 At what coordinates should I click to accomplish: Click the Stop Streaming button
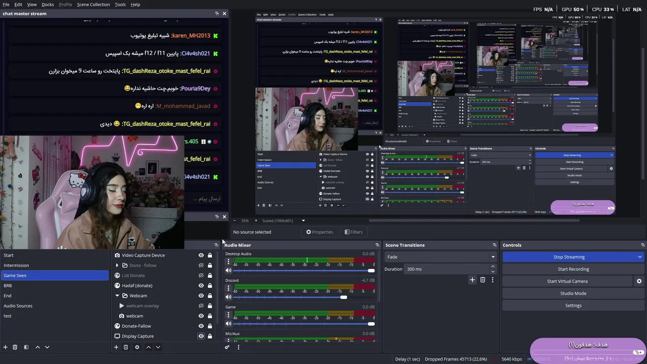click(569, 257)
